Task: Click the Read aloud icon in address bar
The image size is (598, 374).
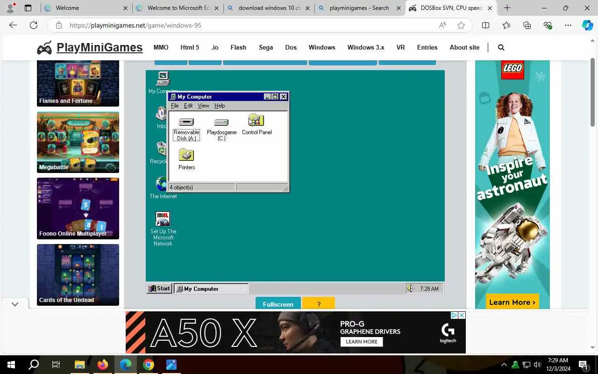Action: (x=442, y=25)
